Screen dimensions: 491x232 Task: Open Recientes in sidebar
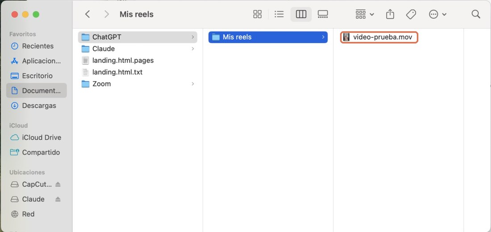(36, 46)
